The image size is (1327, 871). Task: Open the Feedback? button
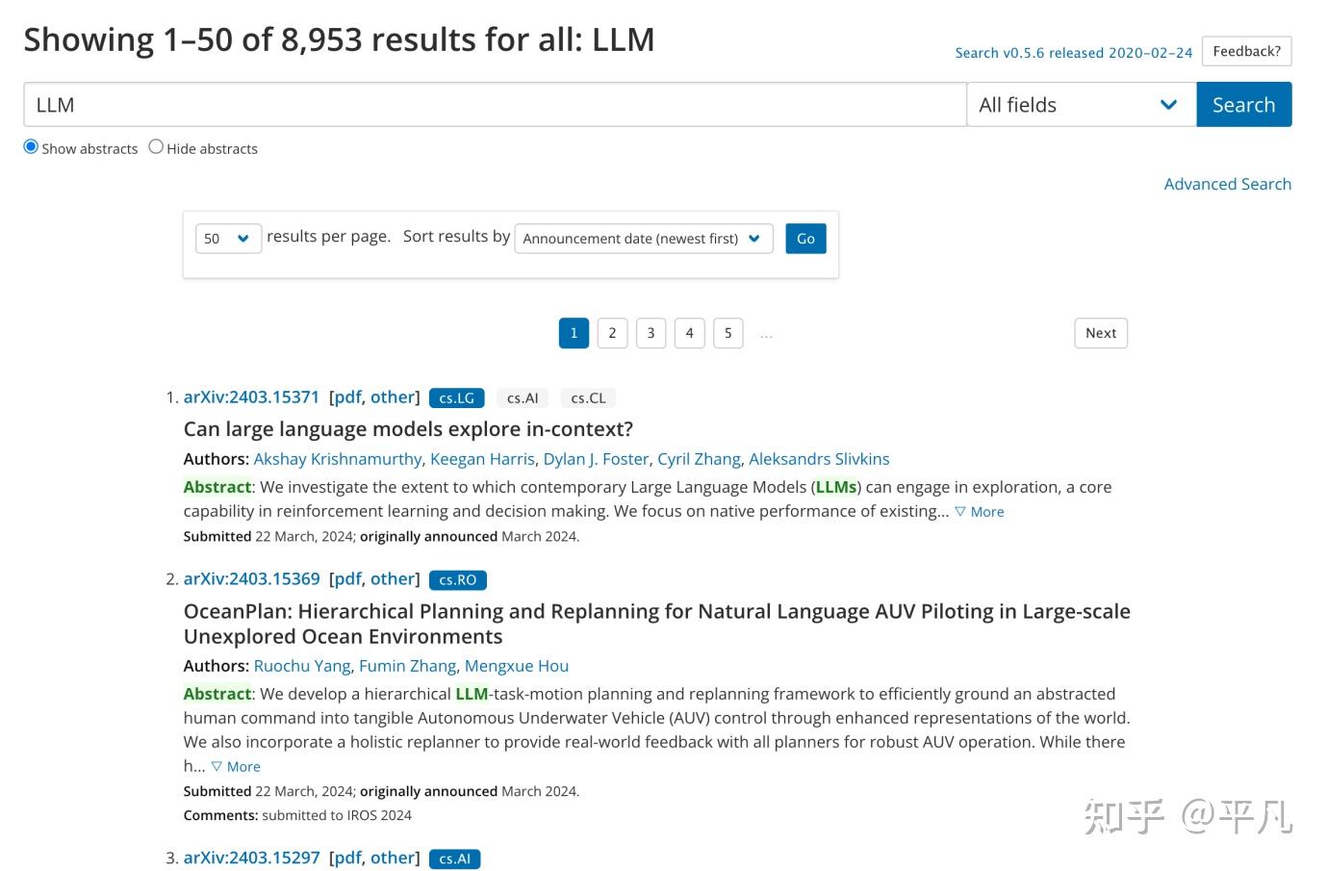(1246, 51)
